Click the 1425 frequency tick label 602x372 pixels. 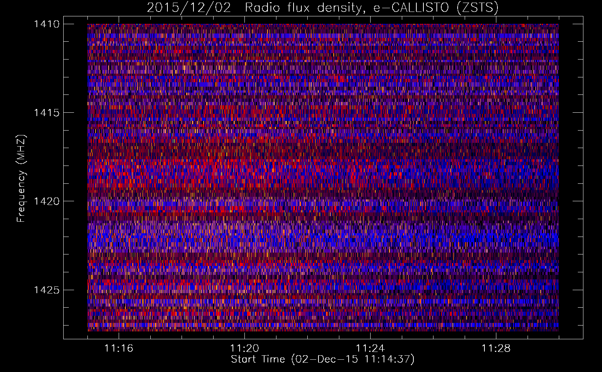click(x=47, y=290)
